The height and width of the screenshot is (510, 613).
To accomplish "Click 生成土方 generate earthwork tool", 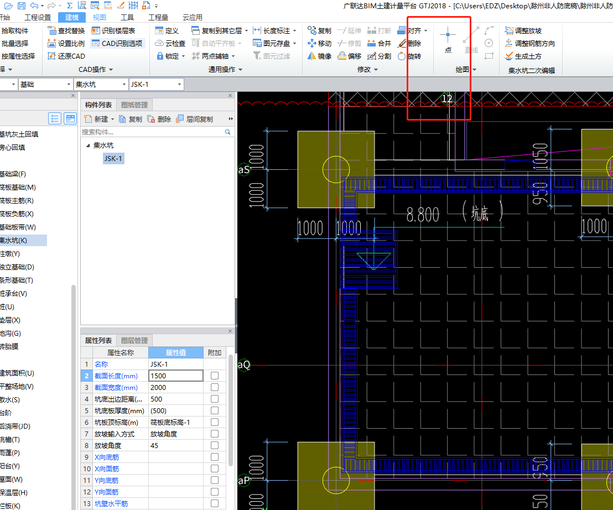I will point(523,56).
